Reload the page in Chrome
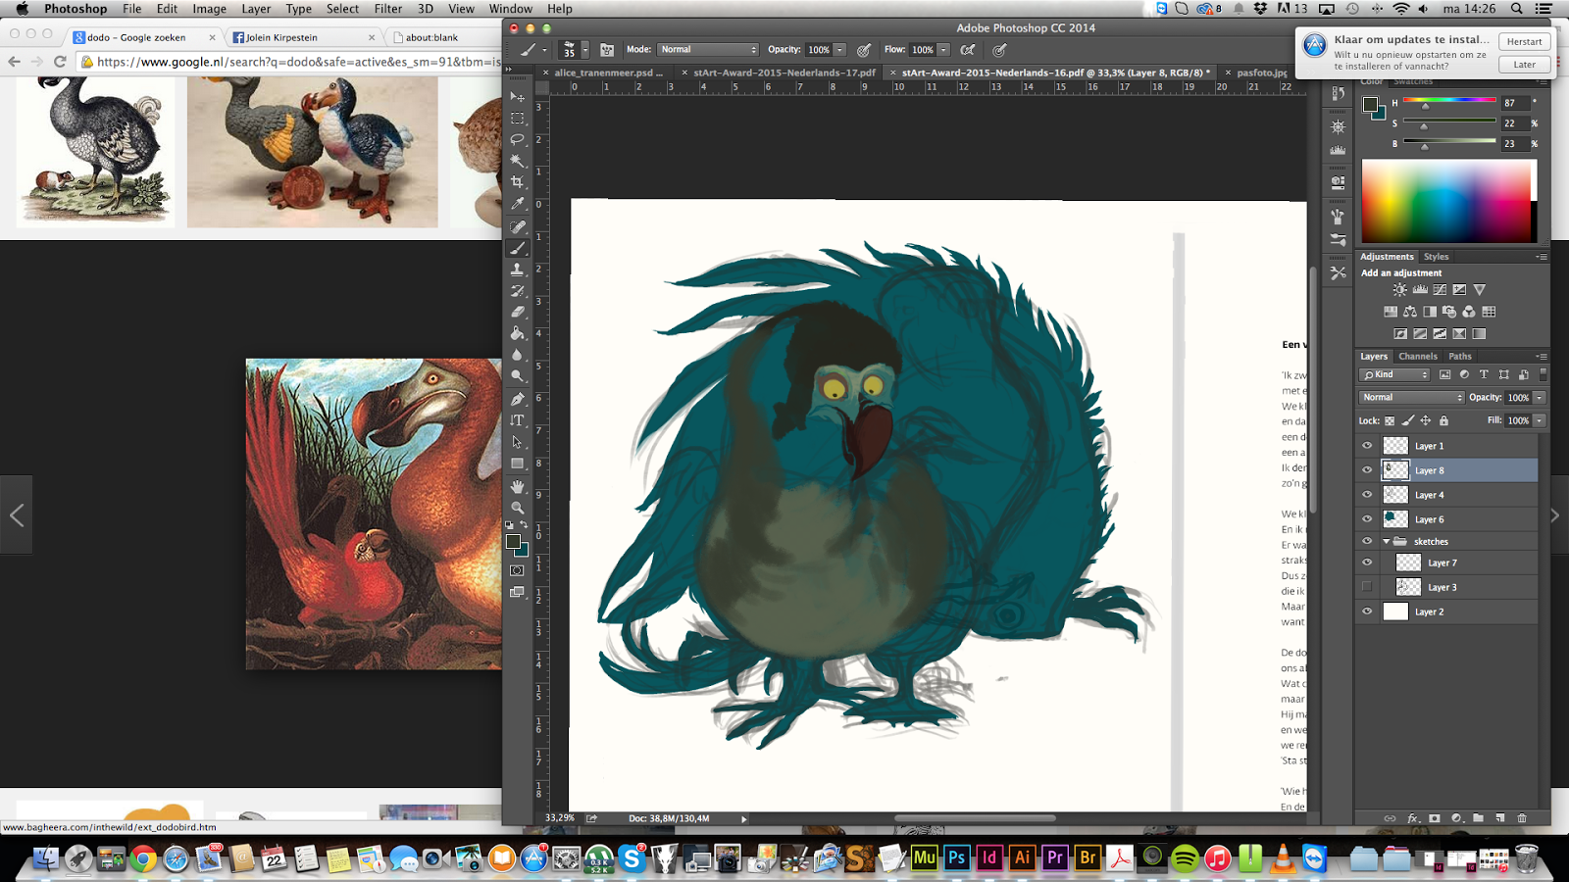 pyautogui.click(x=60, y=62)
